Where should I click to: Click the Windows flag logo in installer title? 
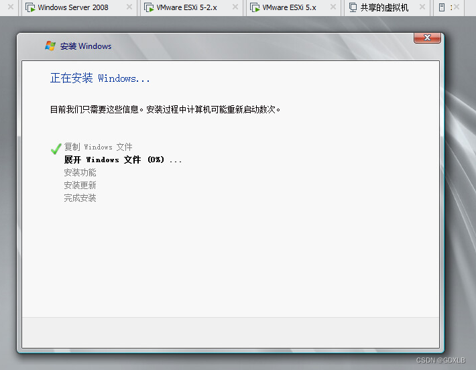click(50, 46)
